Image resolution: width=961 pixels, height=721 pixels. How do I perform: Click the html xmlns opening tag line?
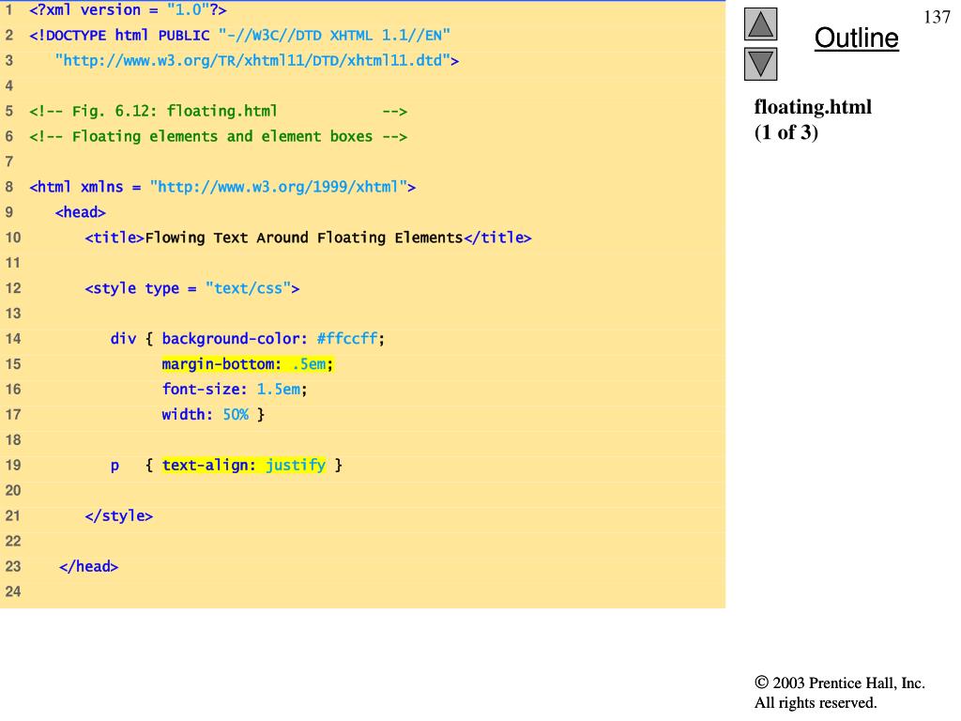point(222,187)
